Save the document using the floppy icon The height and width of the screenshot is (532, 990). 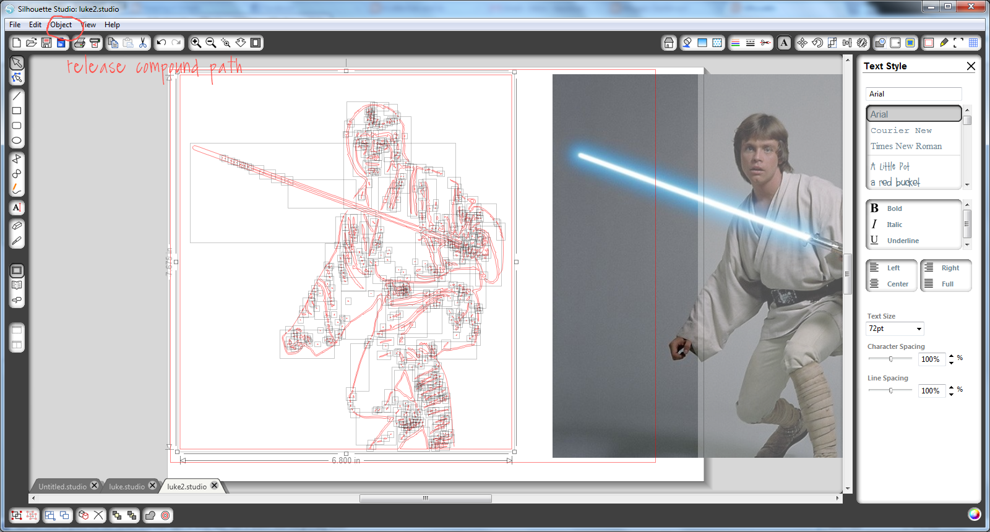[46, 43]
